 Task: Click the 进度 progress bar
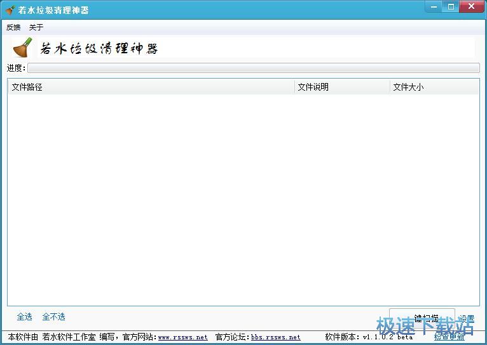tap(254, 68)
